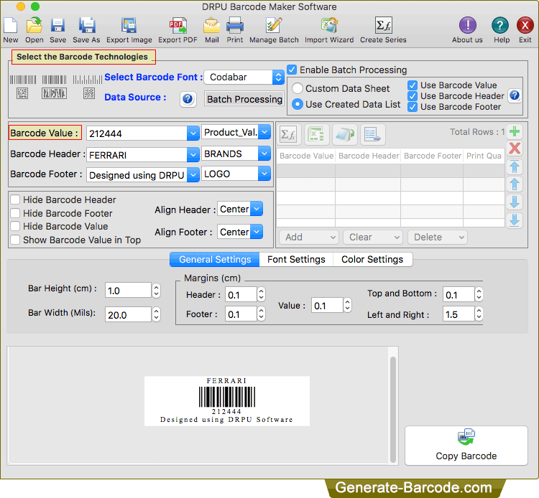Image resolution: width=539 pixels, height=498 pixels.
Task: Check Hide Barcode Header option
Action: [15, 199]
